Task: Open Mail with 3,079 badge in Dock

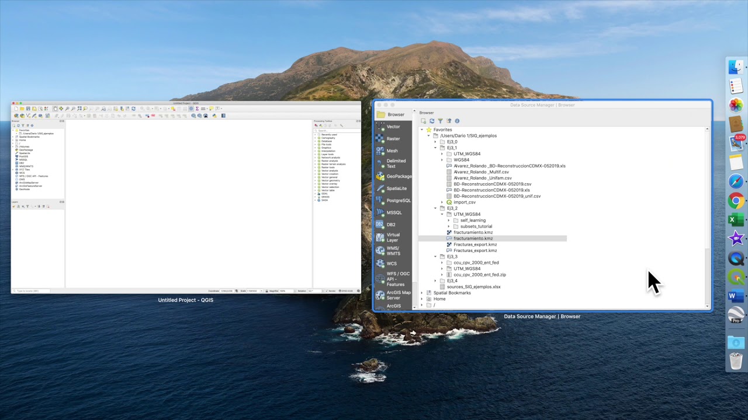Action: 736,143
